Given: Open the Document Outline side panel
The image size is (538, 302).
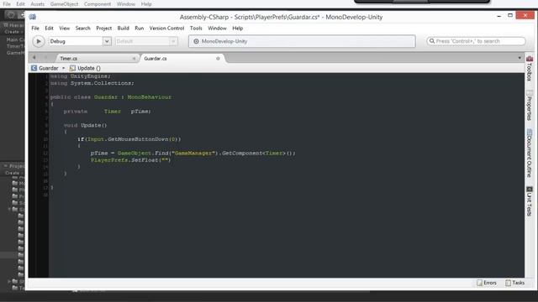Looking at the screenshot, I should pos(530,153).
